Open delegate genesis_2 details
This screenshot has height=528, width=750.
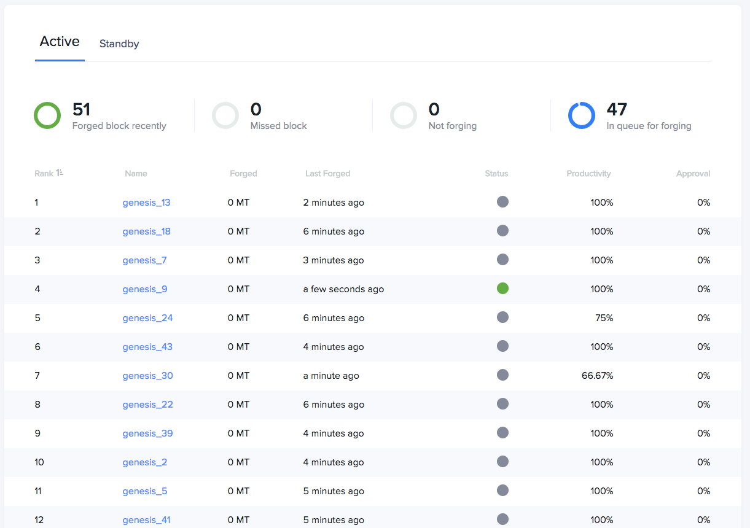click(x=145, y=462)
